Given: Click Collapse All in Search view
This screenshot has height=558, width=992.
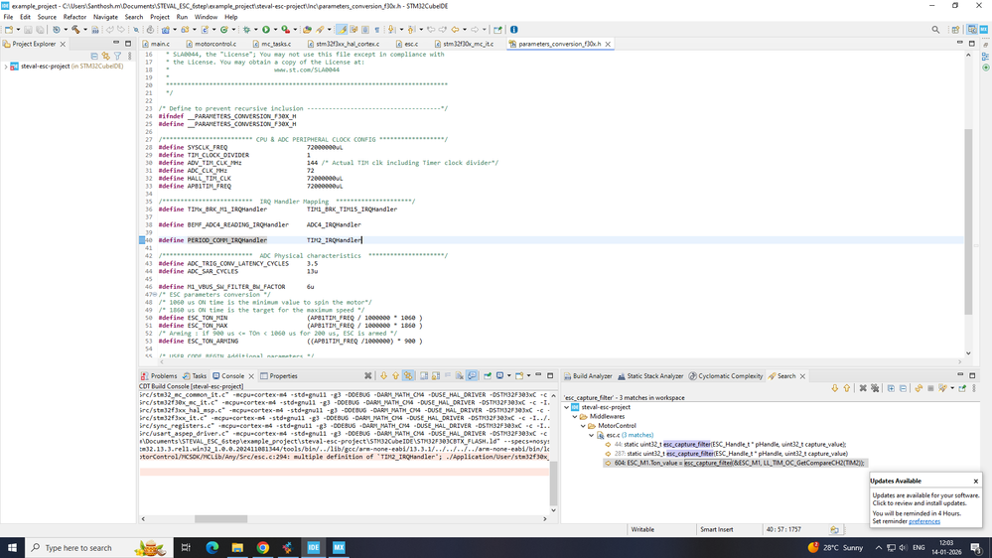Looking at the screenshot, I should [x=903, y=388].
